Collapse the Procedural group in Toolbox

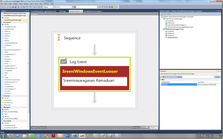pyautogui.click(x=2, y=22)
